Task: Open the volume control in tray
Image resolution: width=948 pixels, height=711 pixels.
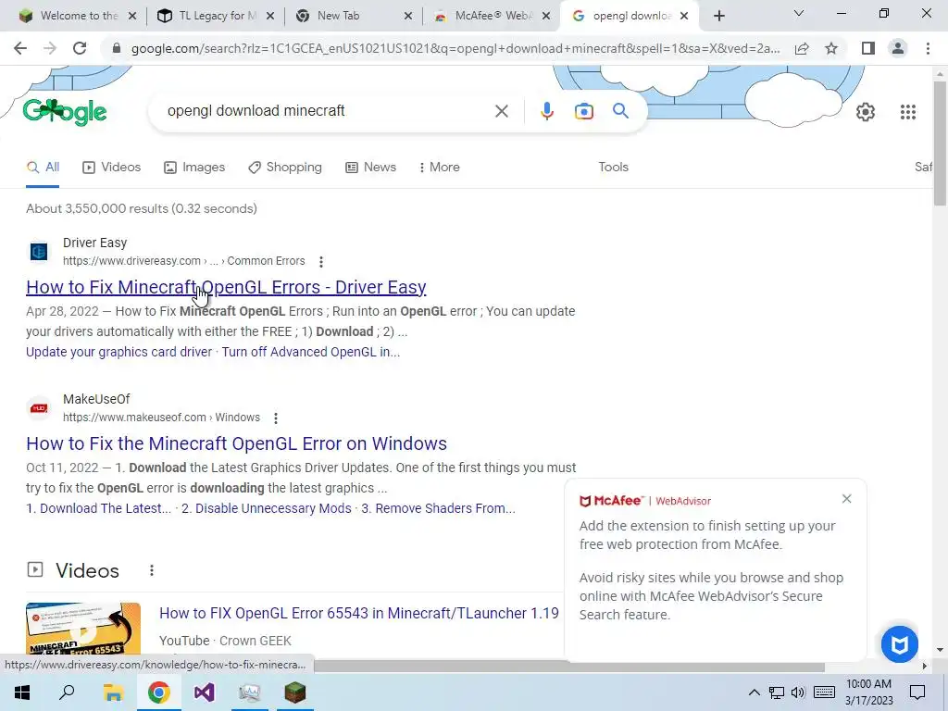Action: (798, 692)
